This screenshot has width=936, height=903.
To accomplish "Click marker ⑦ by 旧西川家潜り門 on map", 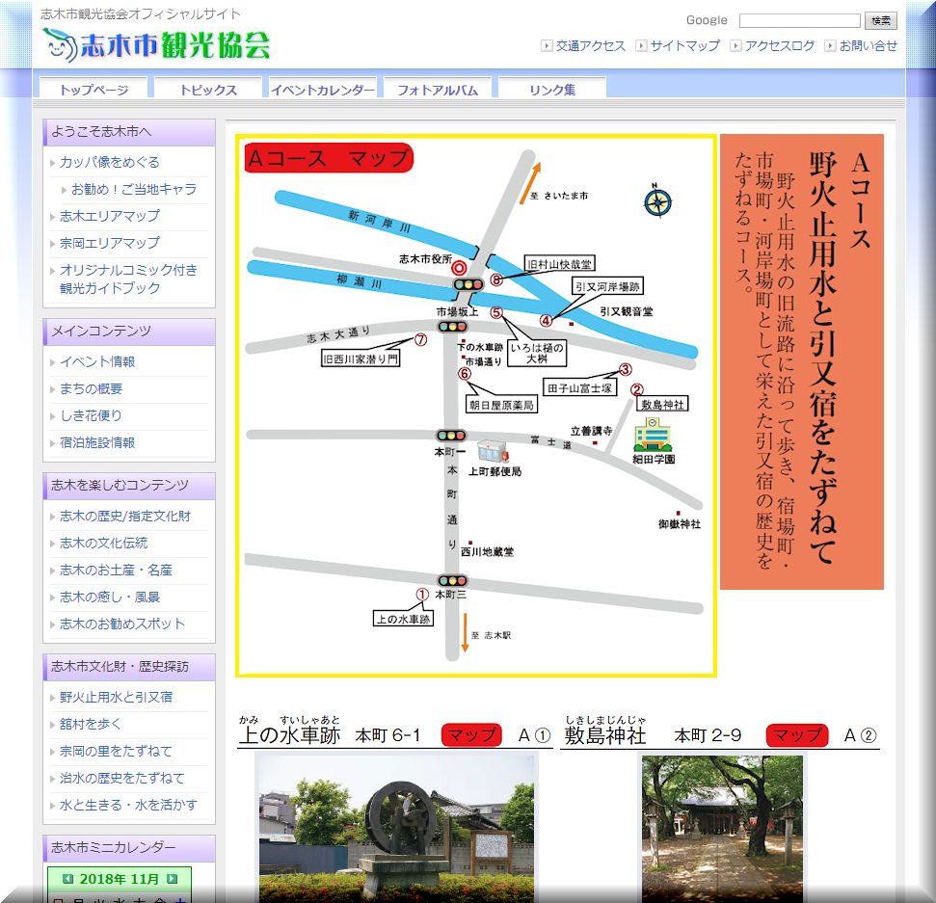I will point(421,339).
